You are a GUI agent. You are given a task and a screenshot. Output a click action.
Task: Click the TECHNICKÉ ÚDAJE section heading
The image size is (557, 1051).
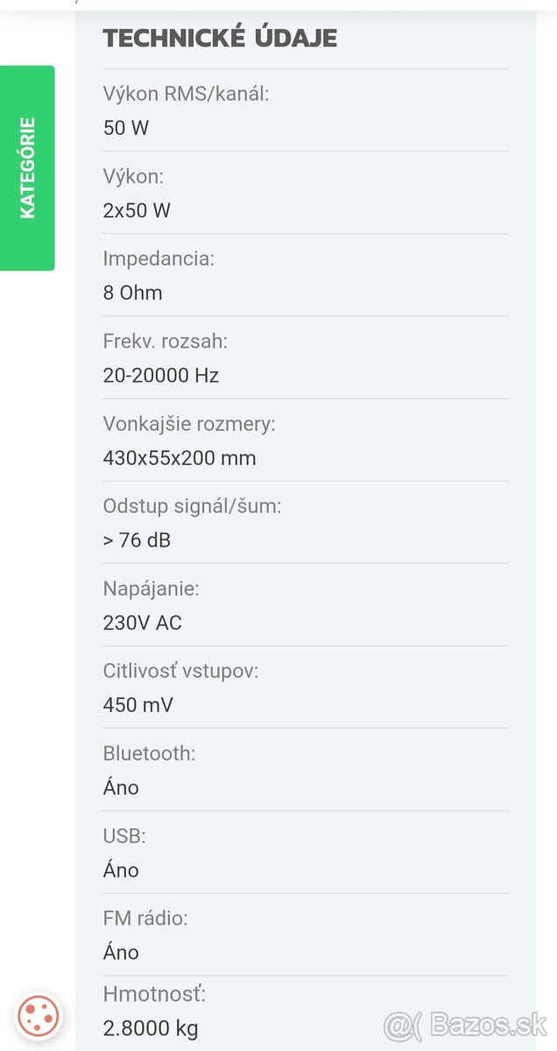(x=220, y=38)
